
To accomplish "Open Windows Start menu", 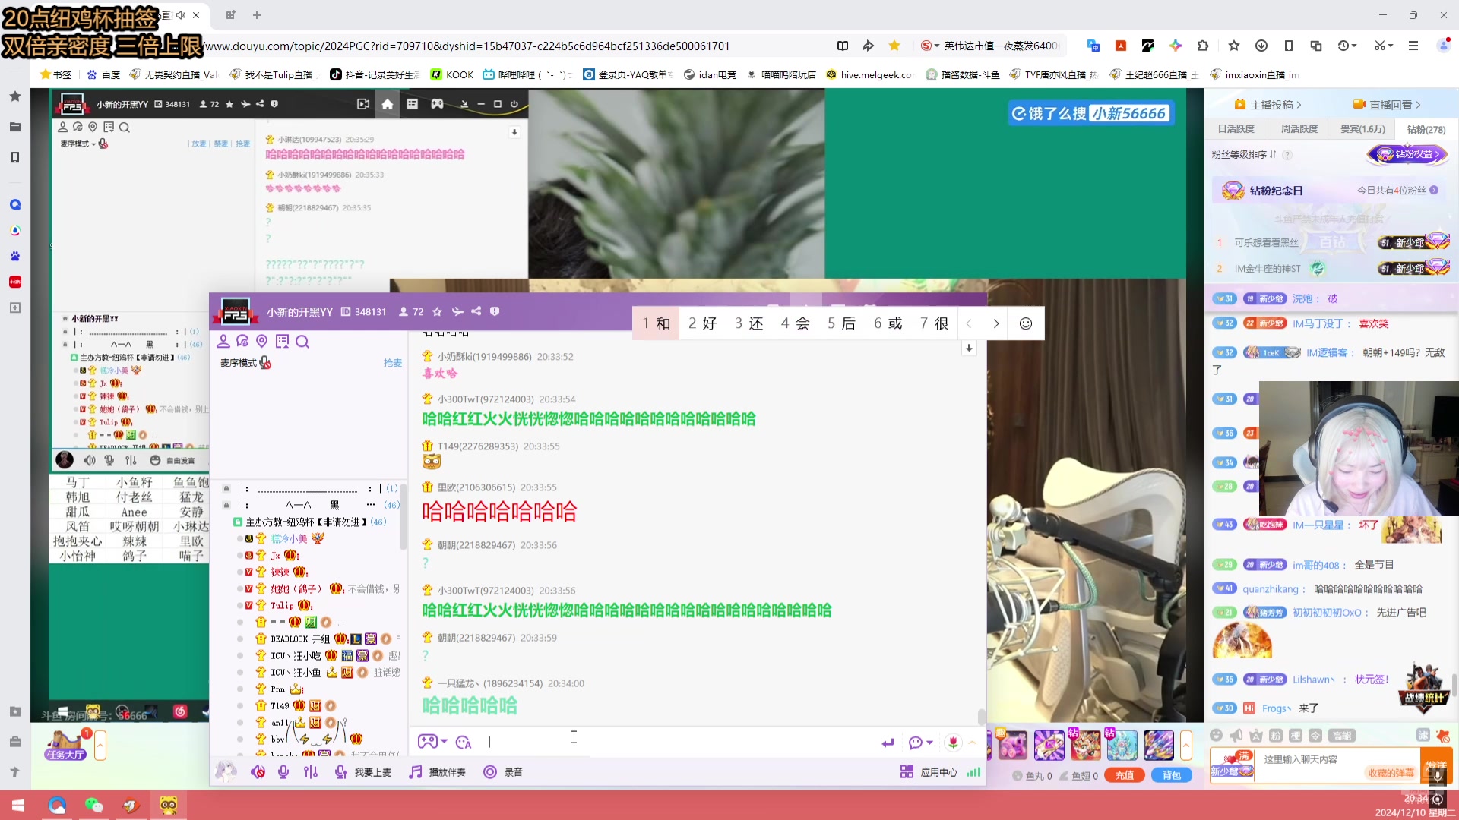I will point(18,806).
